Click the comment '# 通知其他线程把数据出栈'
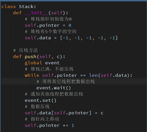The image size is (147, 132). point(54,94)
